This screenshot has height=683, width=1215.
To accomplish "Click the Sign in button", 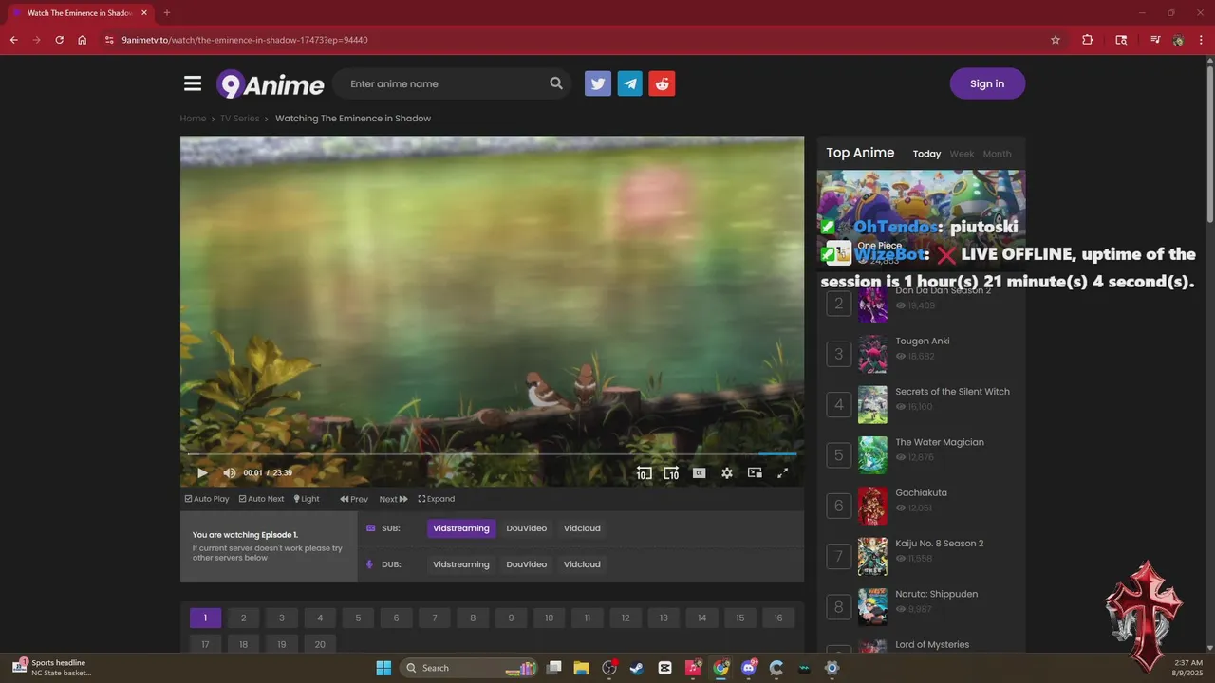I will pos(987,83).
